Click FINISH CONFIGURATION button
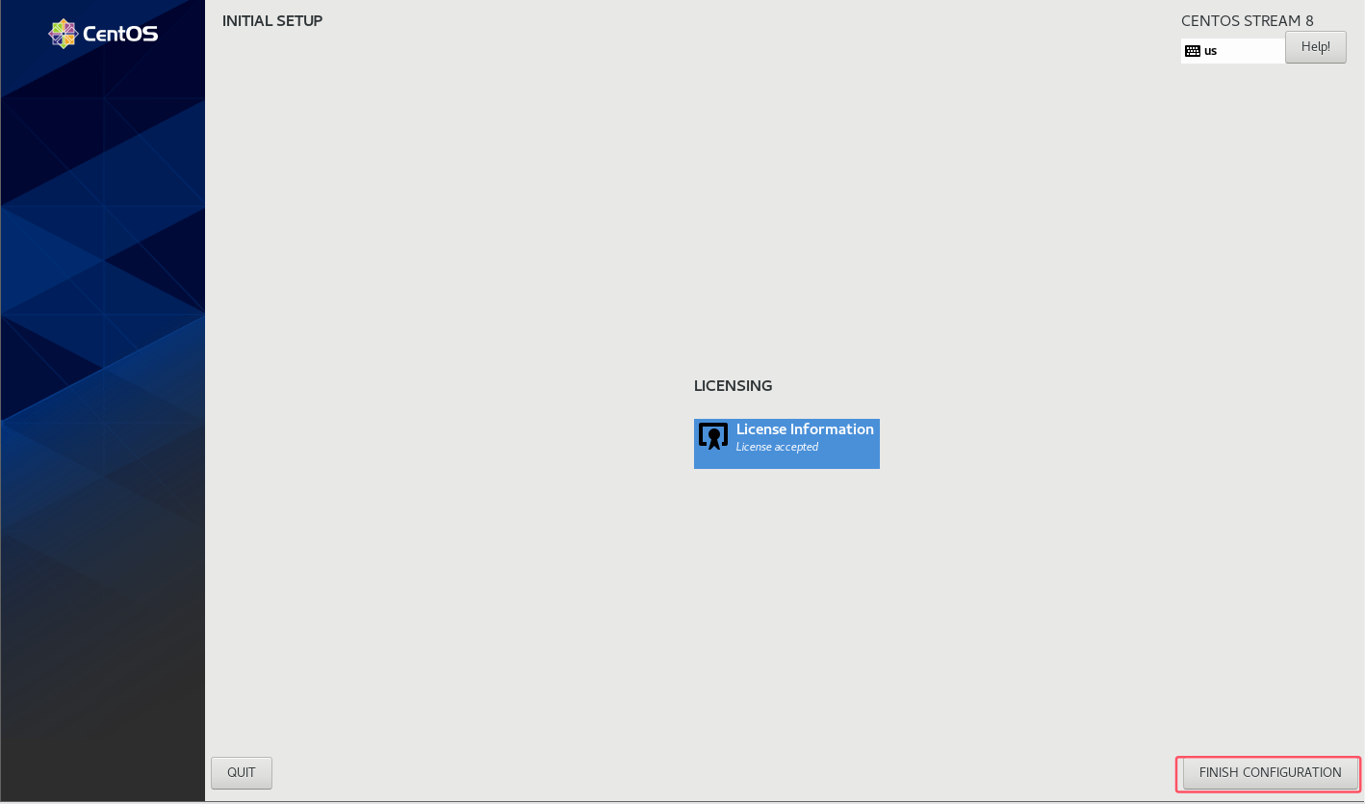The image size is (1365, 804). tap(1270, 773)
